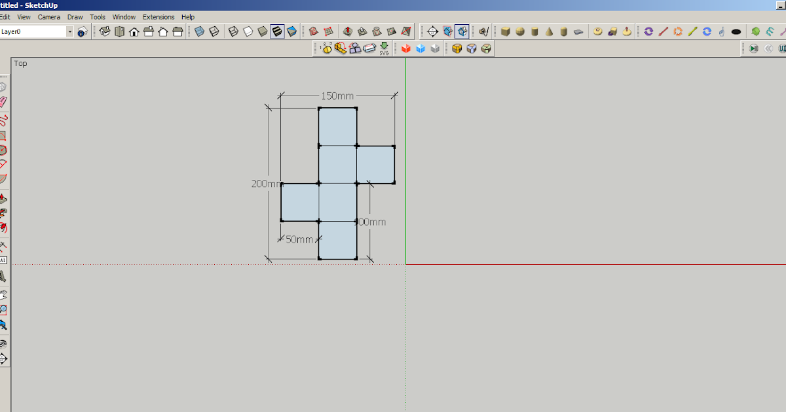This screenshot has height=412, width=786.
Task: Toggle X-ray face style
Action: (199, 31)
